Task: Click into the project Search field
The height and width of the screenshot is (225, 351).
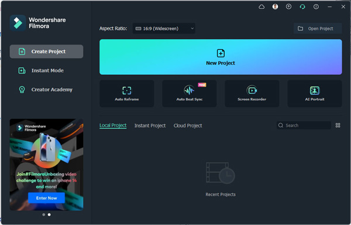Action: (304, 125)
